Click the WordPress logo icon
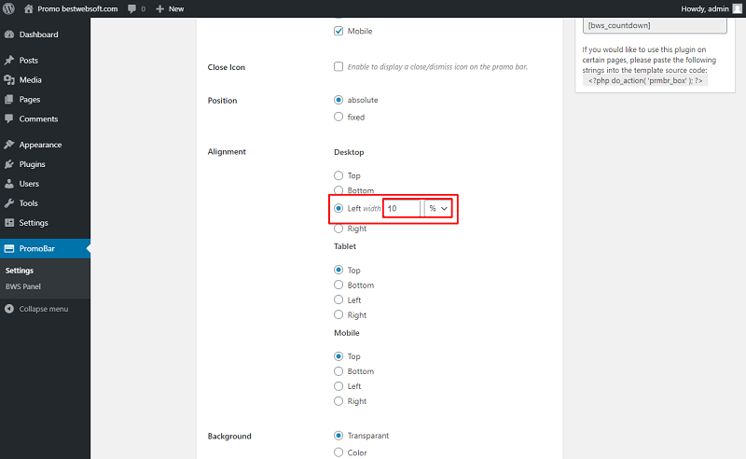This screenshot has height=459, width=746. coord(8,8)
